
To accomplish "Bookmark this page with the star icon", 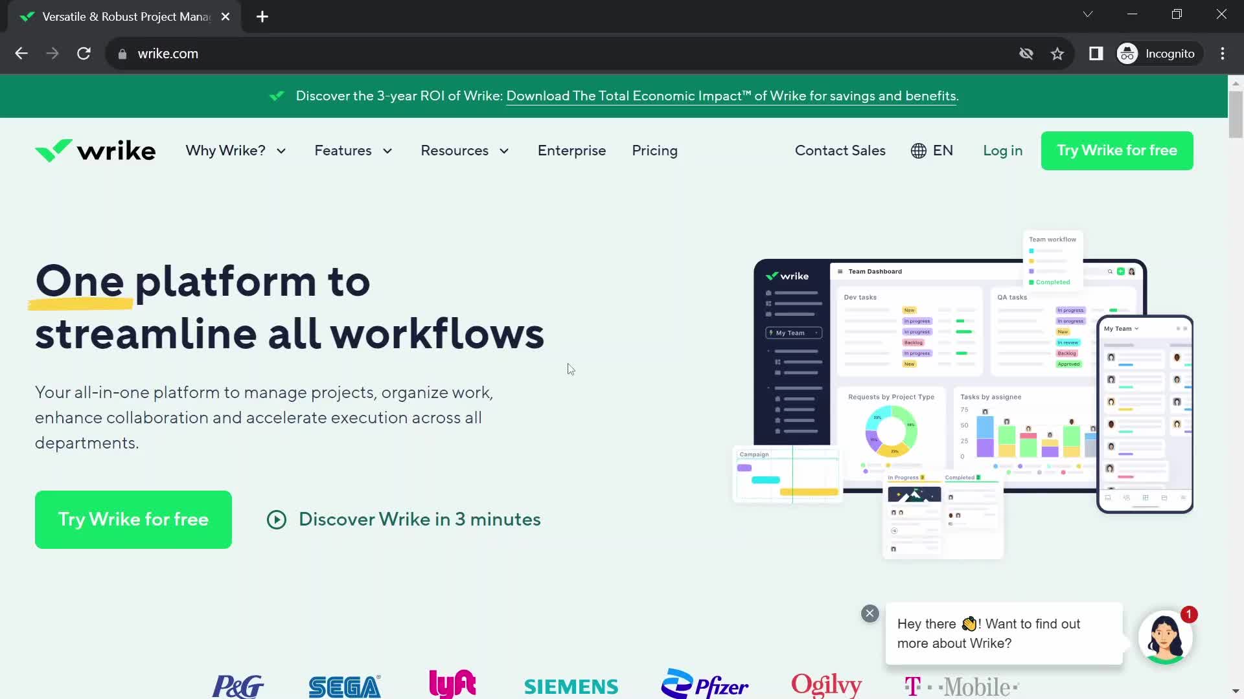I will point(1057,54).
